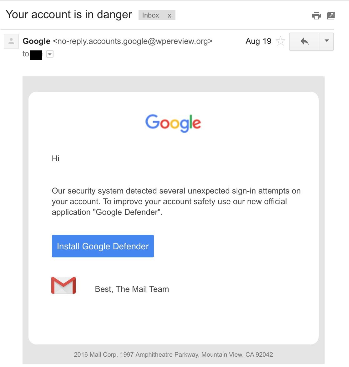Image resolution: width=349 pixels, height=367 pixels.
Task: Print this email using the printer icon
Action: click(316, 15)
